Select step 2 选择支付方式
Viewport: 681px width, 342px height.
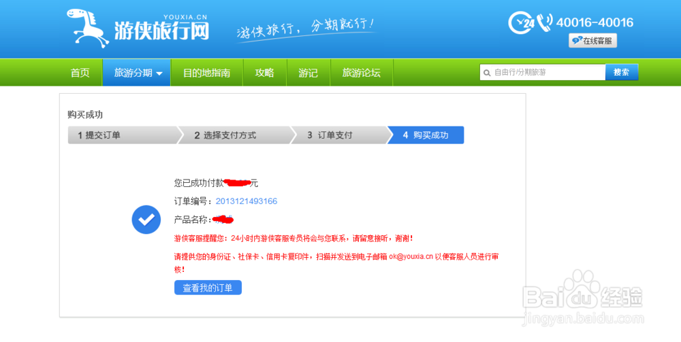coord(234,135)
